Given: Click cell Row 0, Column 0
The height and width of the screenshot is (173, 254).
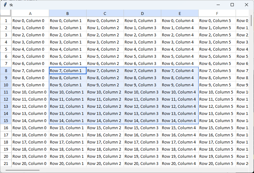Looking at the screenshot, I should 30,21.
